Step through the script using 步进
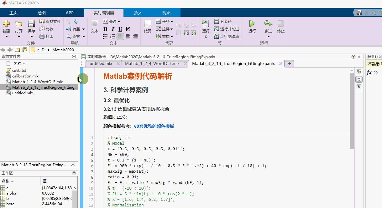382x208 pixels. coord(268,27)
